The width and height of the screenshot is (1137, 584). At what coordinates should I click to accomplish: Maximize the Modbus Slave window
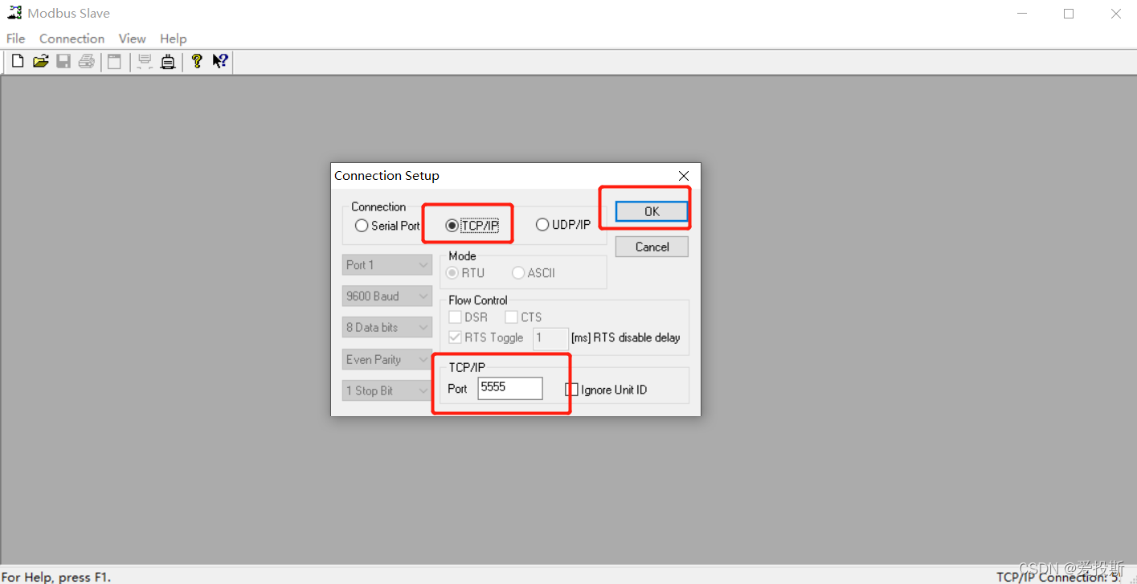tap(1069, 14)
